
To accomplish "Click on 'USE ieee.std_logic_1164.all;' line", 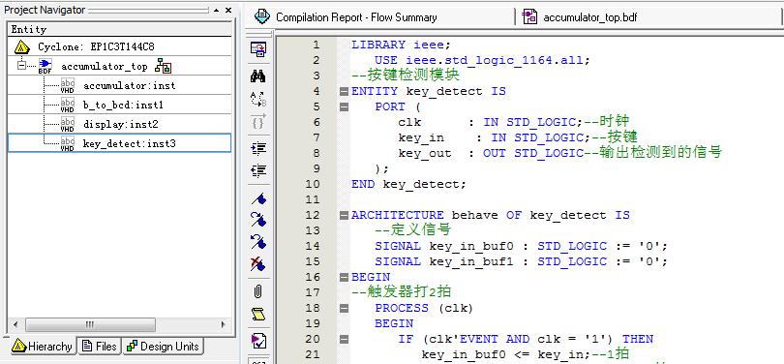I will point(483,60).
